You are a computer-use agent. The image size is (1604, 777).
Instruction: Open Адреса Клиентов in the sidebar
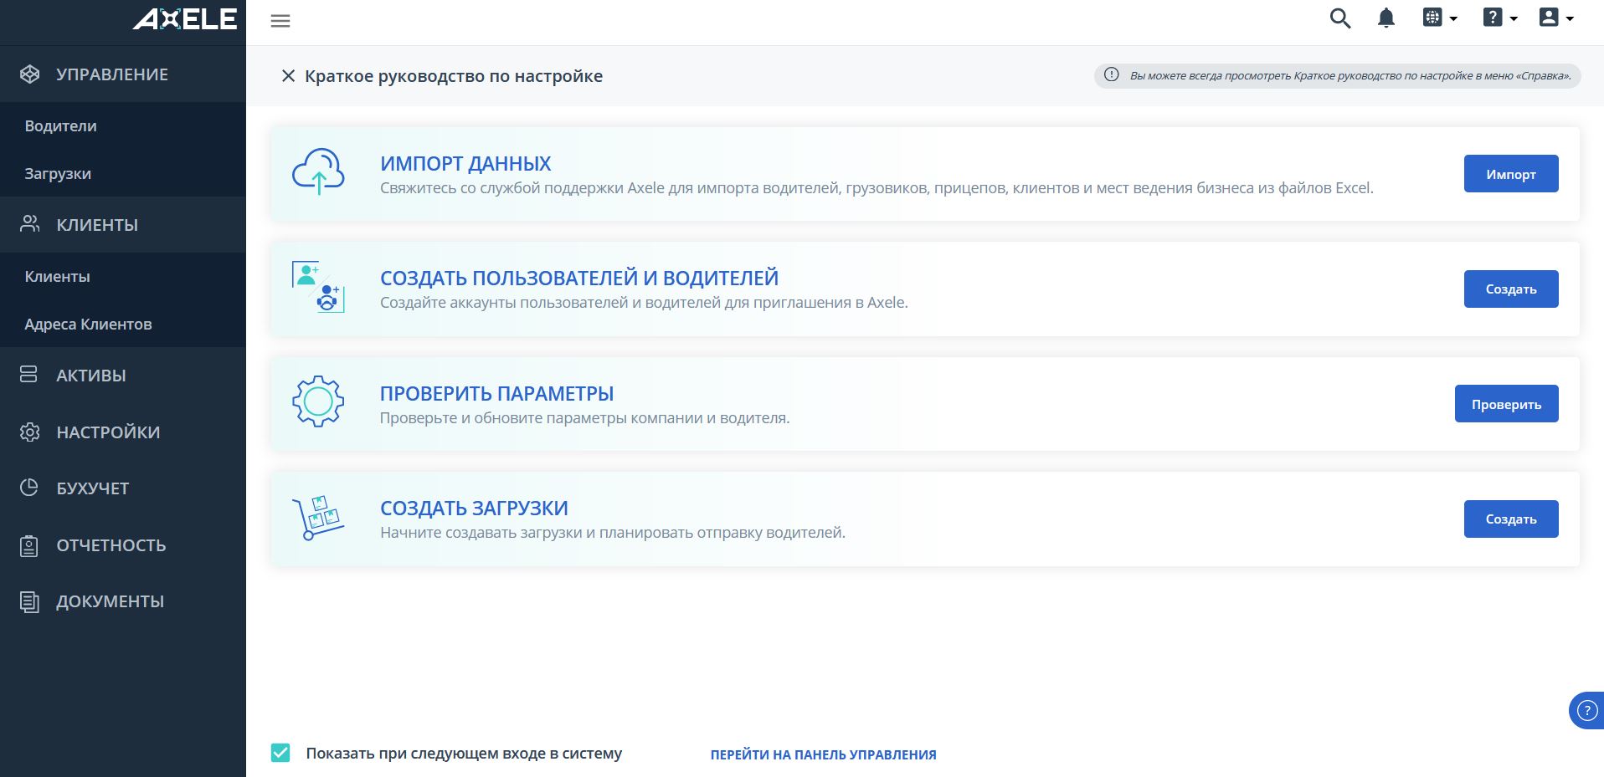(x=123, y=324)
